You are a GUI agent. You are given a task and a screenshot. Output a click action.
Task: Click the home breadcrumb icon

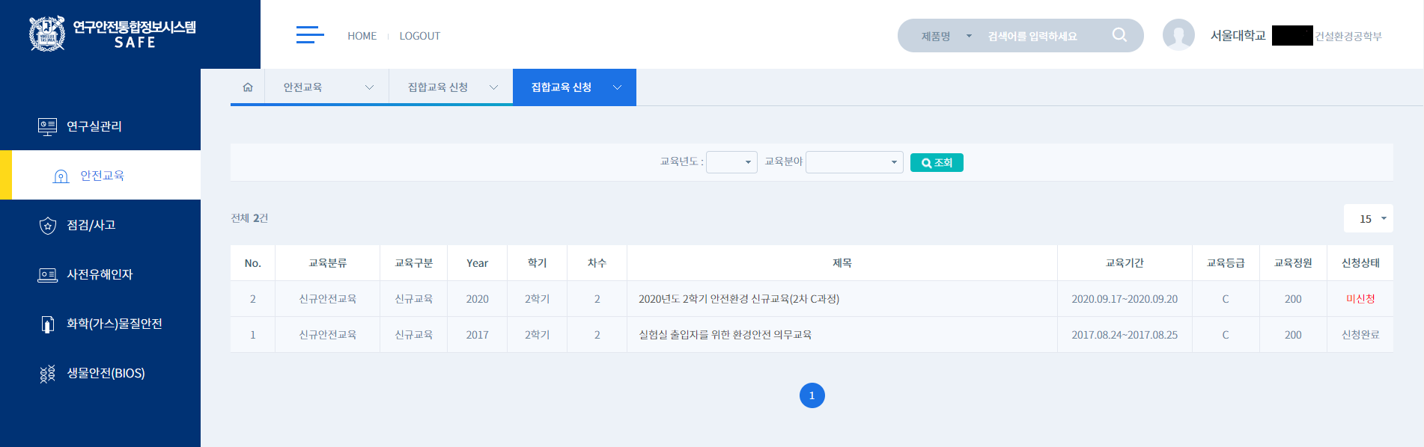click(x=248, y=87)
